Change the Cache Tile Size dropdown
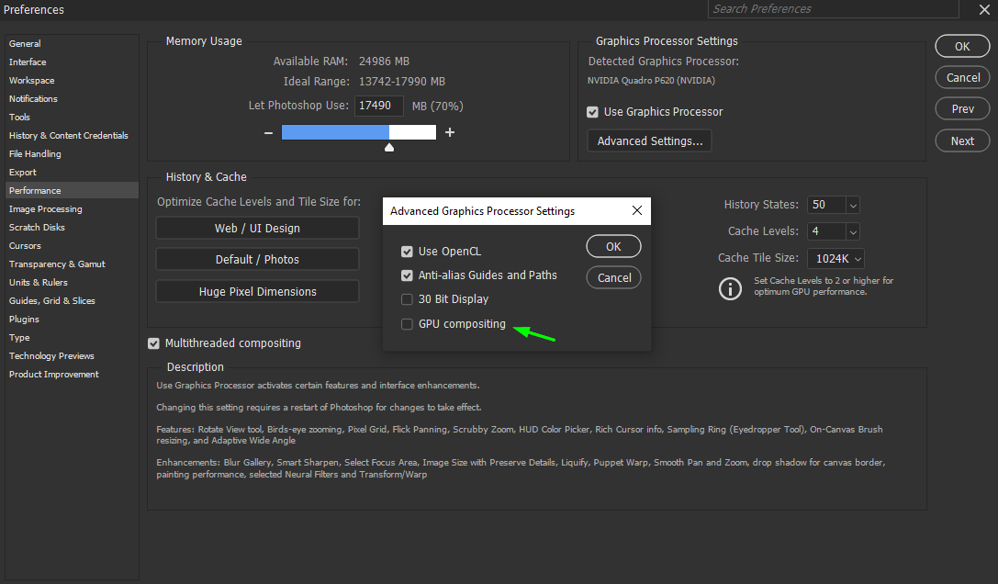This screenshot has width=998, height=584. point(858,258)
